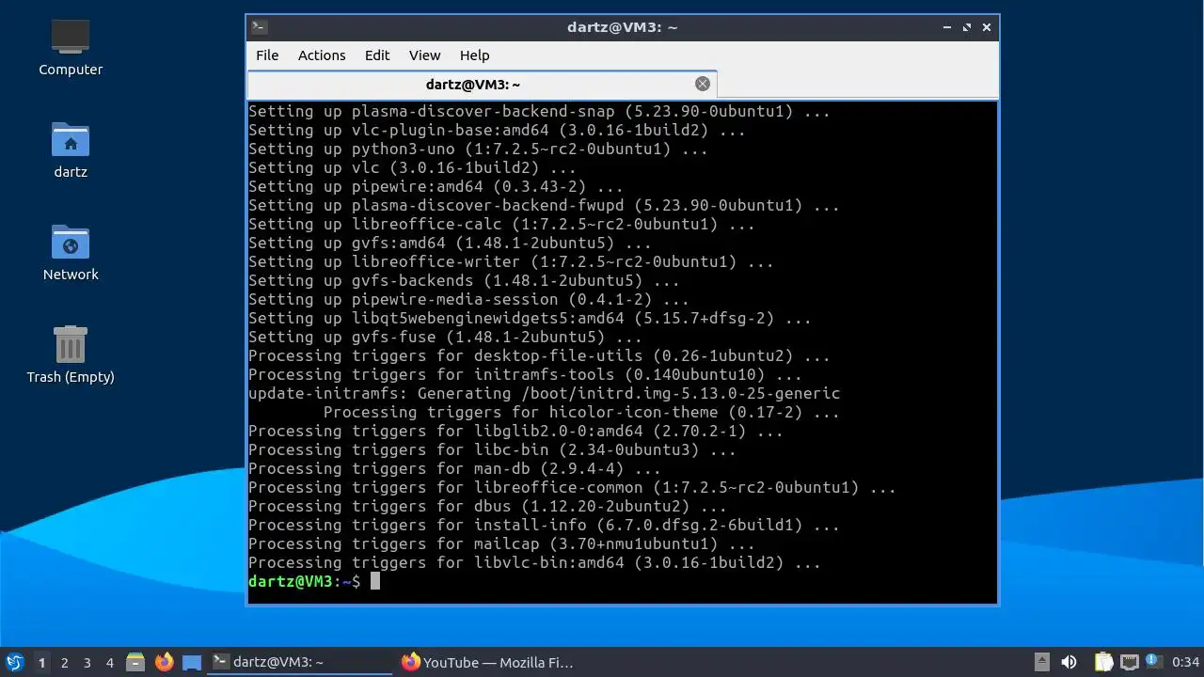
Task: Open the update notifier tray icon
Action: coord(1152,661)
